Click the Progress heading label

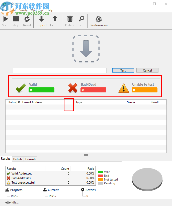point(16,190)
